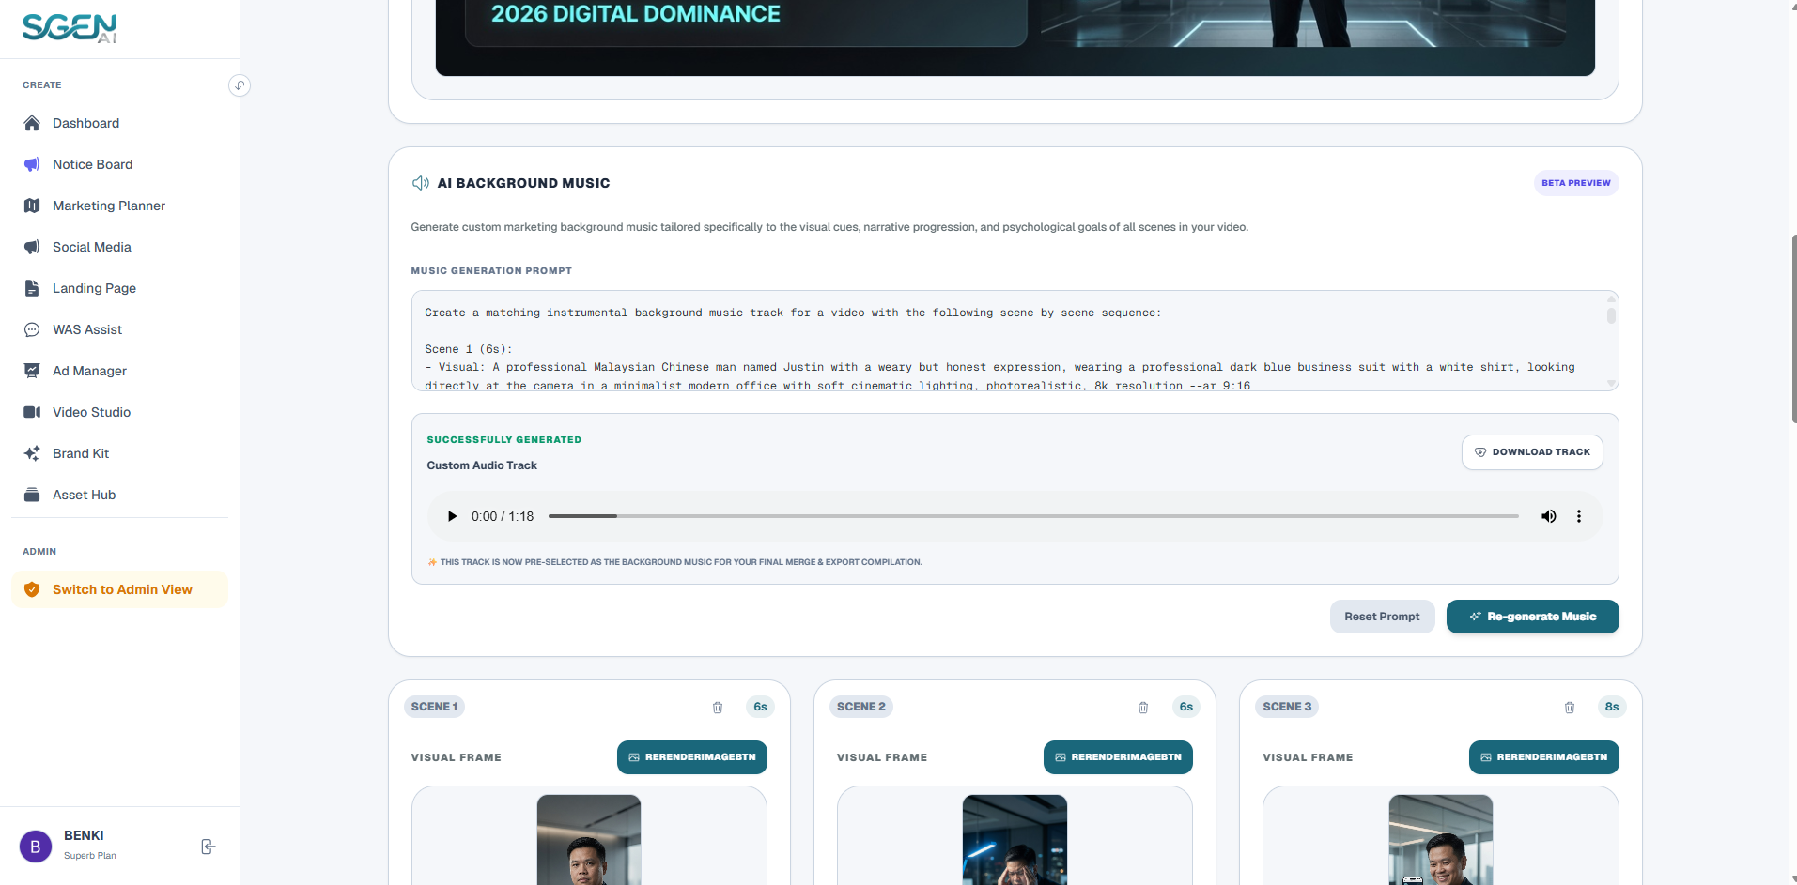Click the sidebar collapse icon next to CREATE
The image size is (1797, 885).
pos(240,85)
